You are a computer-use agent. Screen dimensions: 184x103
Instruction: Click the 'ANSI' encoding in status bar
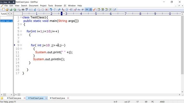point(162,102)
